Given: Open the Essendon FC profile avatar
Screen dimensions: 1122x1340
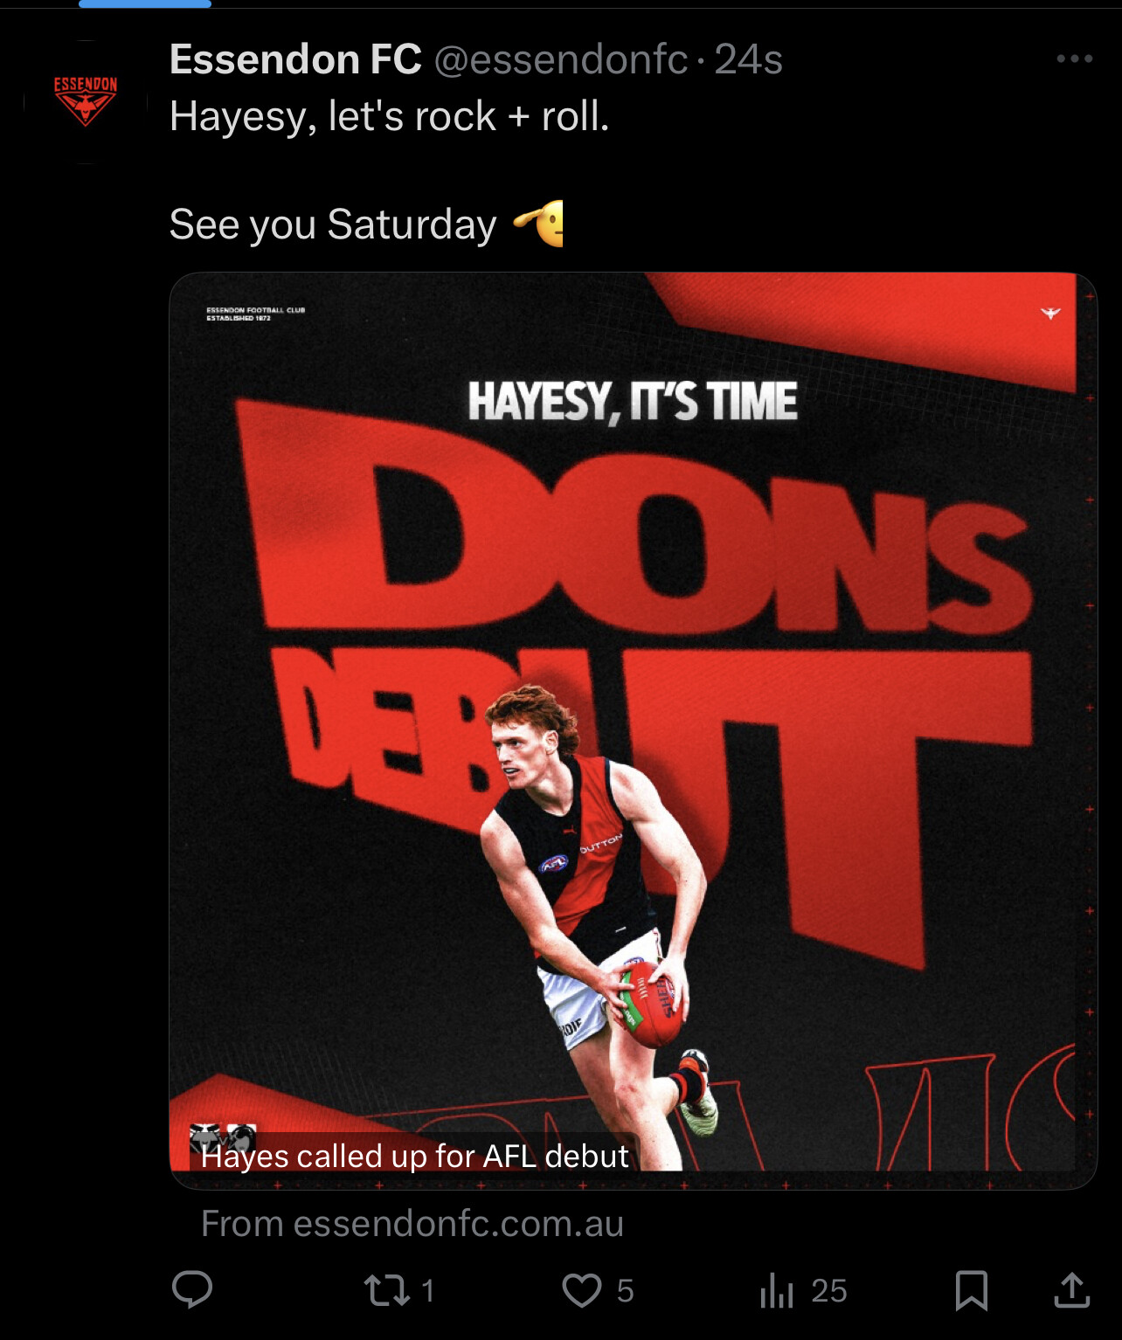Looking at the screenshot, I should coord(86,101).
